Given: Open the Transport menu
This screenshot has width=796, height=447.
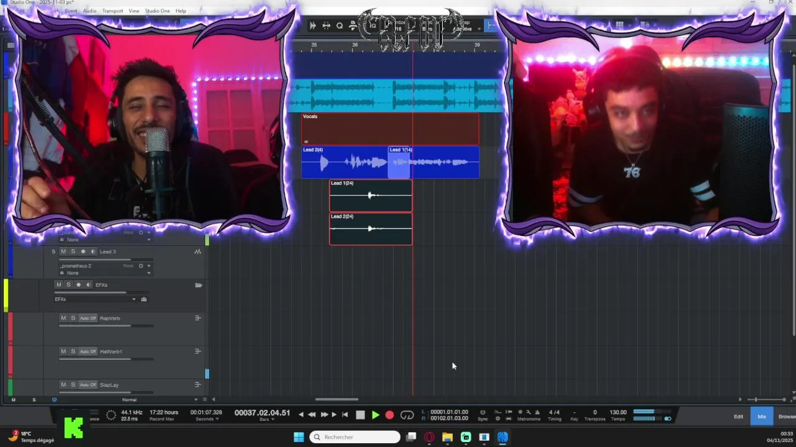Looking at the screenshot, I should (113, 11).
